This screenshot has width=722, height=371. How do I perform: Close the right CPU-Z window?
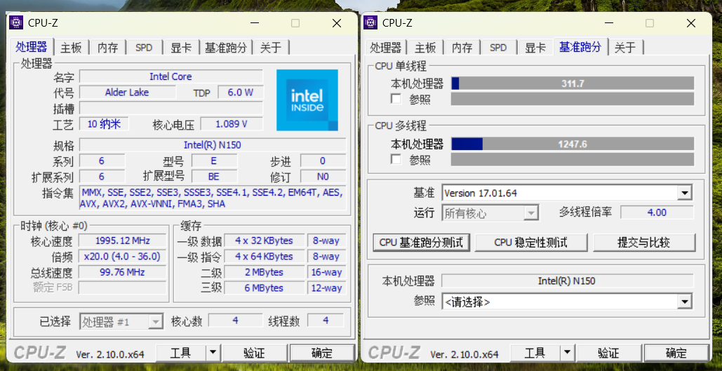pyautogui.click(x=690, y=23)
